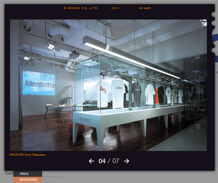Click the AF GAFE project title
Screen dimensions: 218x183
(x=145, y=8)
